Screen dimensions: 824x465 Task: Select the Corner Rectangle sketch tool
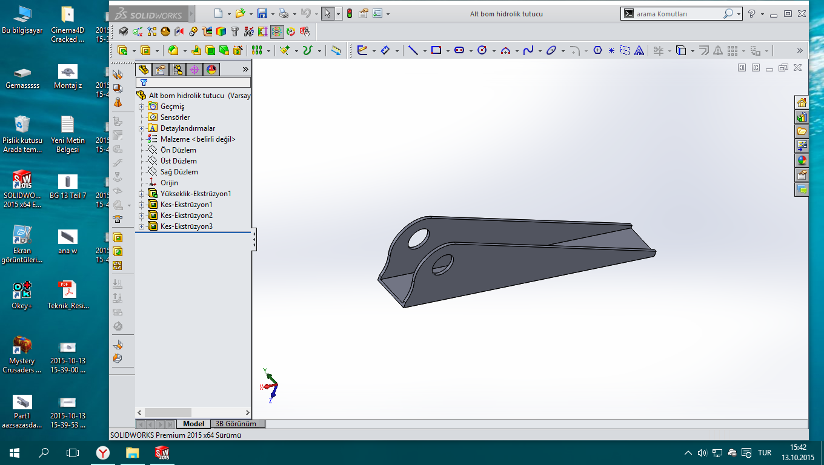click(x=436, y=51)
